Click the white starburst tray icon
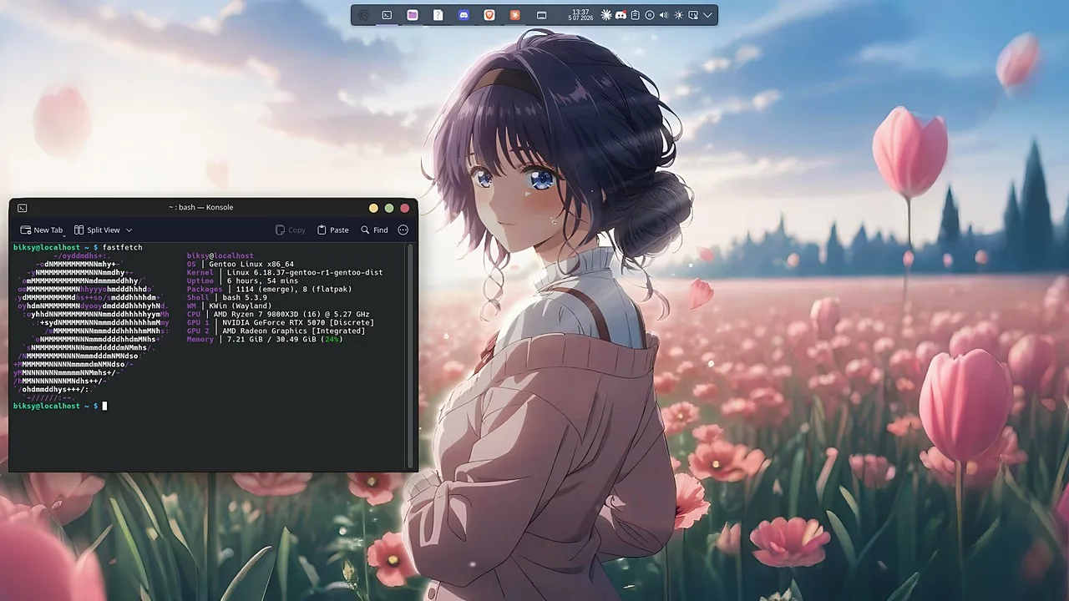Viewport: 1069px width, 601px height. (x=606, y=15)
